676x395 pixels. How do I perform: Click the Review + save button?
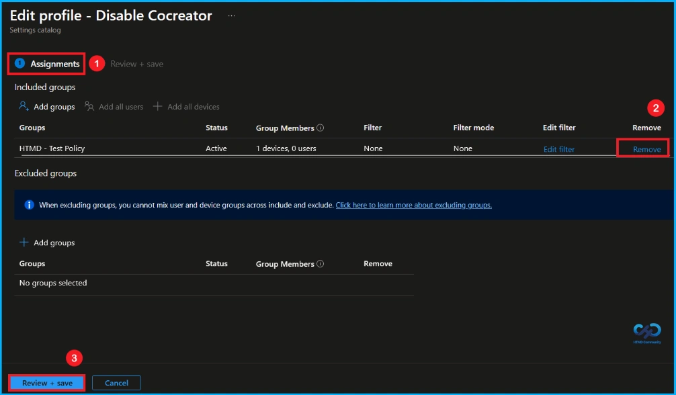tap(47, 383)
